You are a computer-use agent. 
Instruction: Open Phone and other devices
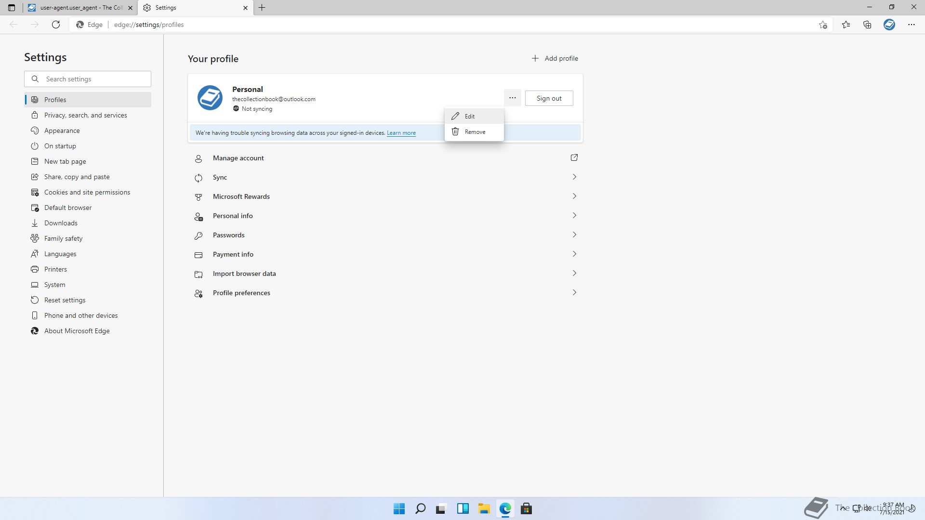[88, 315]
